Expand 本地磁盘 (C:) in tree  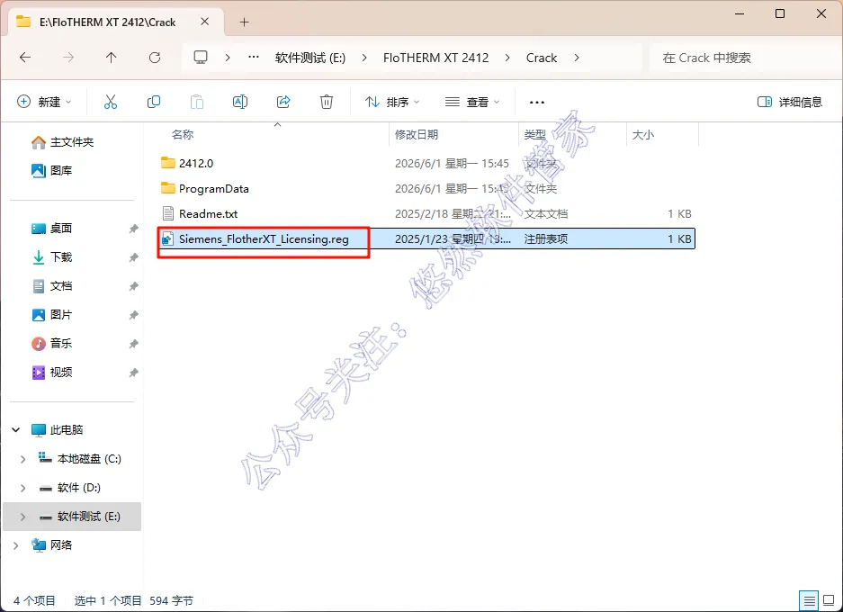point(22,459)
